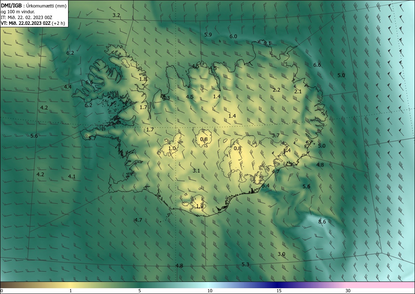415x294 pixels.
Task: Click the 3.7 value label
Action: [x=276, y=136]
